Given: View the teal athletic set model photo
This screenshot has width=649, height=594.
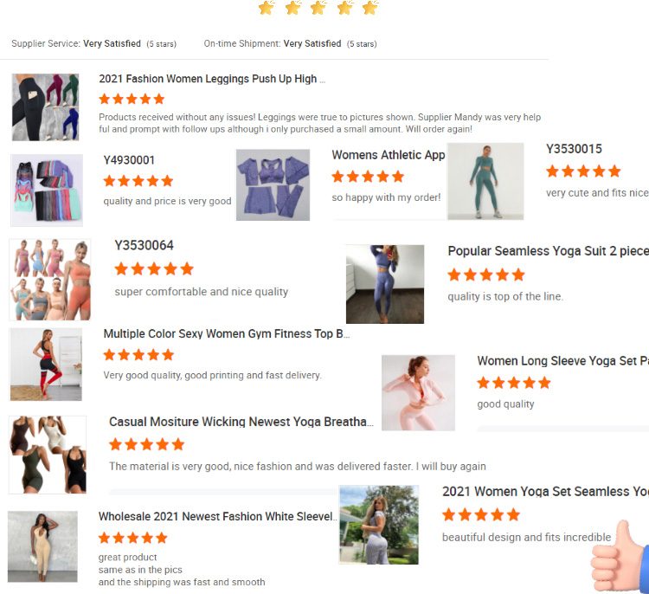Looking at the screenshot, I should pos(485,181).
